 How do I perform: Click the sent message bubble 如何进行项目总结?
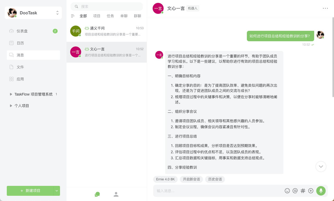pyautogui.click(x=281, y=36)
